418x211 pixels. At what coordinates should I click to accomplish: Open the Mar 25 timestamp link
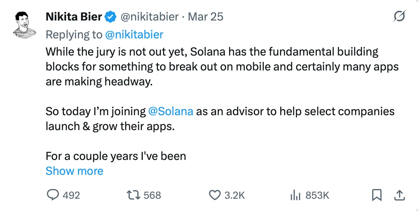pos(206,17)
